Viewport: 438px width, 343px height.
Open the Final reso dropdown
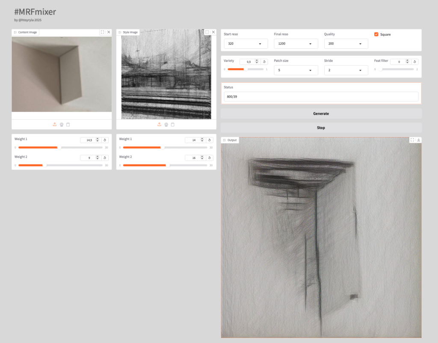(x=296, y=44)
